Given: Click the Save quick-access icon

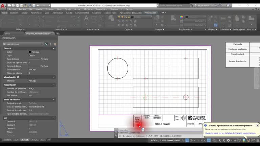Looking at the screenshot, I should pos(18,5).
